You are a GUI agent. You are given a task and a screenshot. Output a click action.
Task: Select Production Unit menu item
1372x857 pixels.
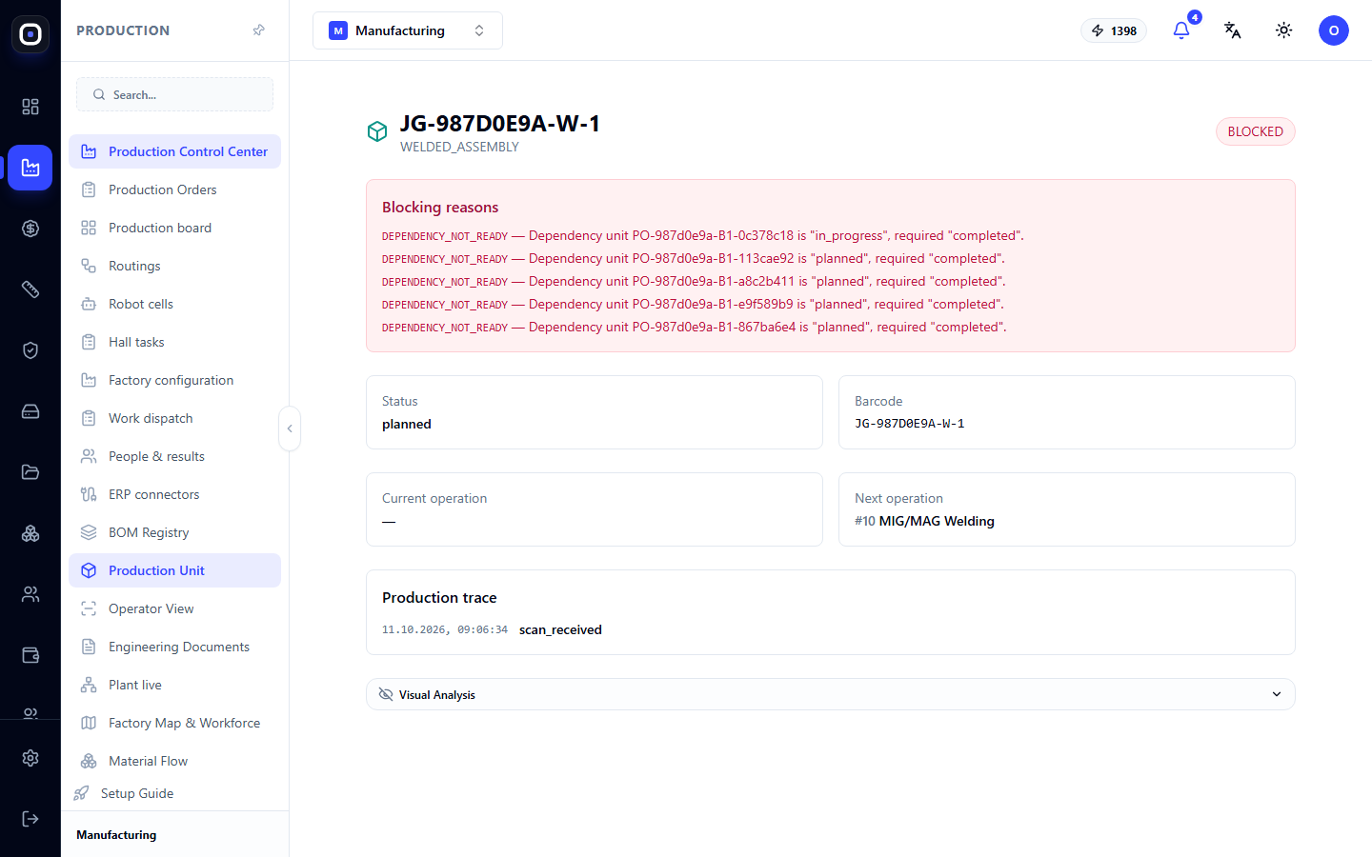tap(174, 570)
